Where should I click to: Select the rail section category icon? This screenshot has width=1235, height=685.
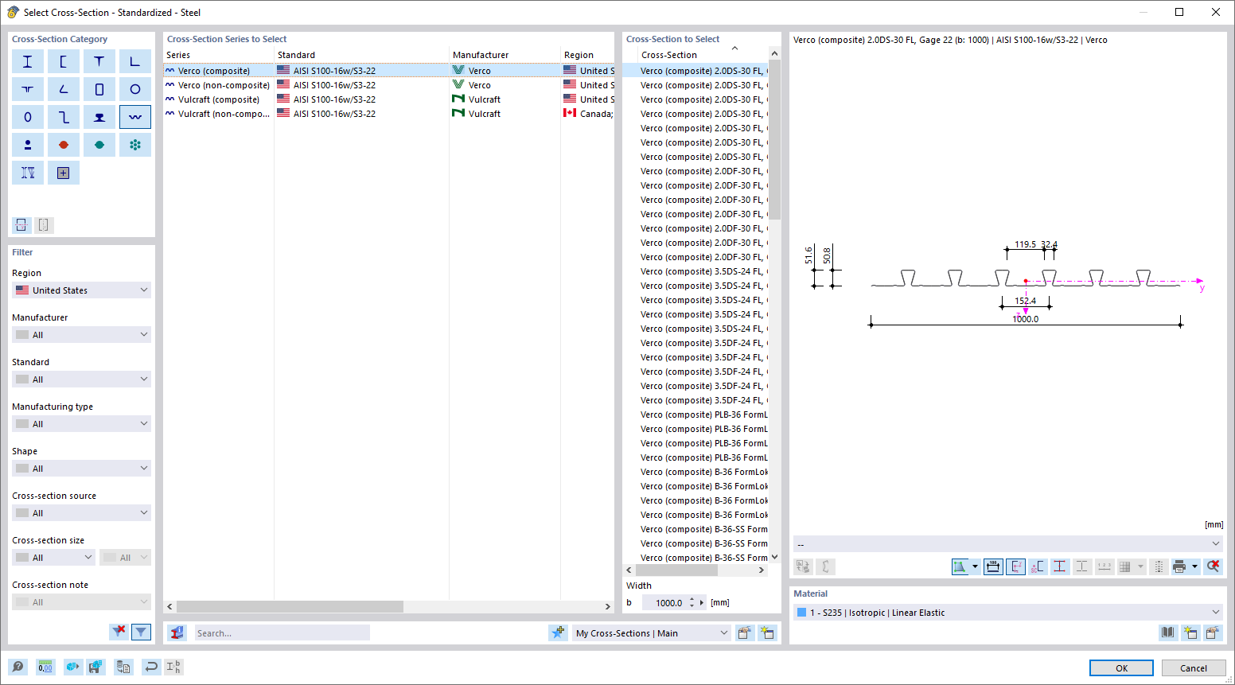[x=99, y=117]
